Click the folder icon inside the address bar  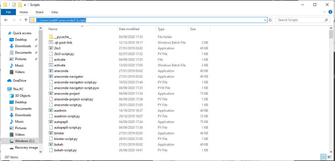[33, 20]
